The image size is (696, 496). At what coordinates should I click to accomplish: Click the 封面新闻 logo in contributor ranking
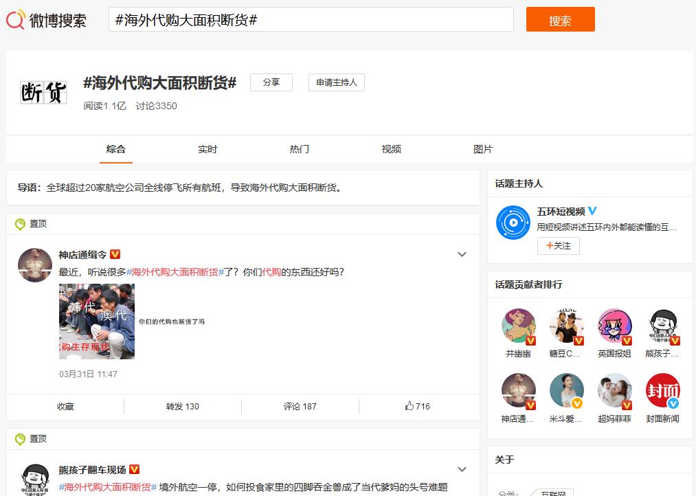[x=662, y=390]
